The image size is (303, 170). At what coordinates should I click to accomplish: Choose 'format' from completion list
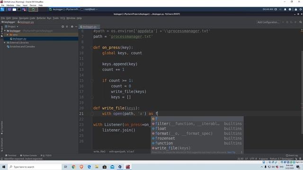[x=197, y=133]
